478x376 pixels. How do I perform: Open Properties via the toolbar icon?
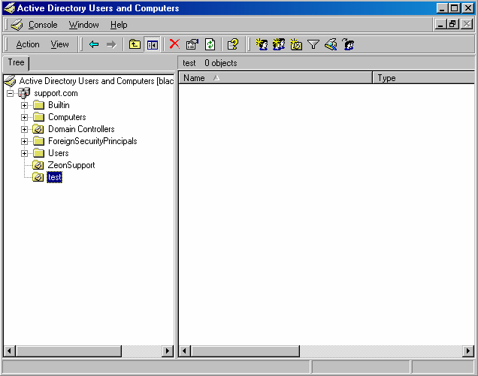pos(192,44)
